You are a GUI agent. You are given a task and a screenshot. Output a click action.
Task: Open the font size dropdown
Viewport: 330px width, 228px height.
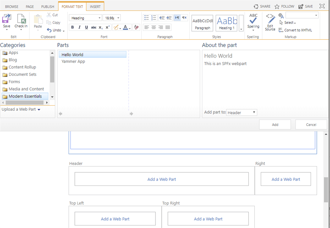point(118,18)
